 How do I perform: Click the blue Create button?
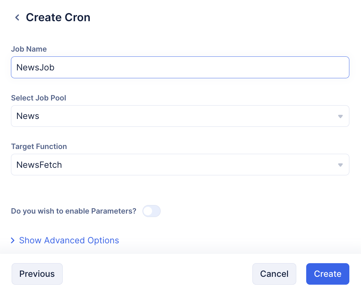pos(328,274)
